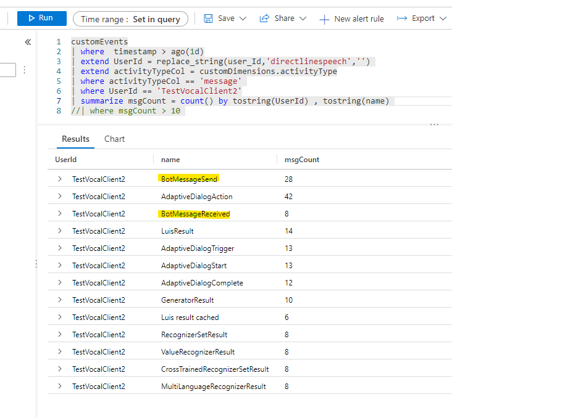Expand the Luis result cached row
Screen dimensions: 581x418
point(60,318)
